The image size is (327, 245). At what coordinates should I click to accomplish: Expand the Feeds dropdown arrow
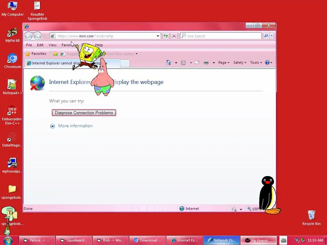191,63
